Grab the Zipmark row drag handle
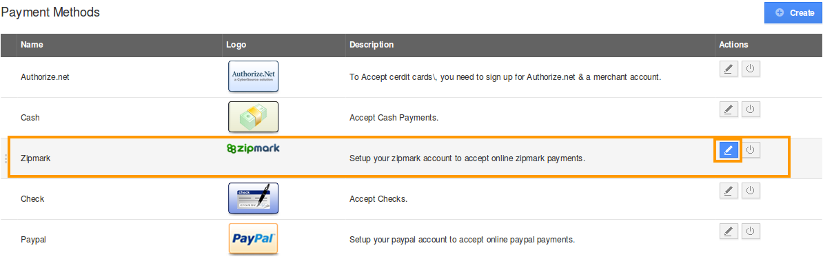The height and width of the screenshot is (259, 823). click(6, 157)
